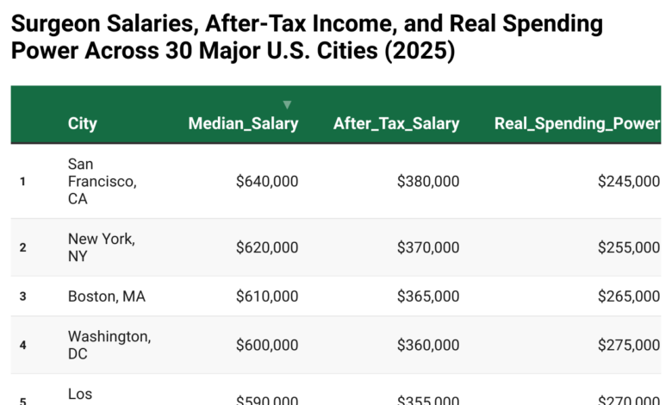Click the $245,000 real spending power cell

pos(629,181)
